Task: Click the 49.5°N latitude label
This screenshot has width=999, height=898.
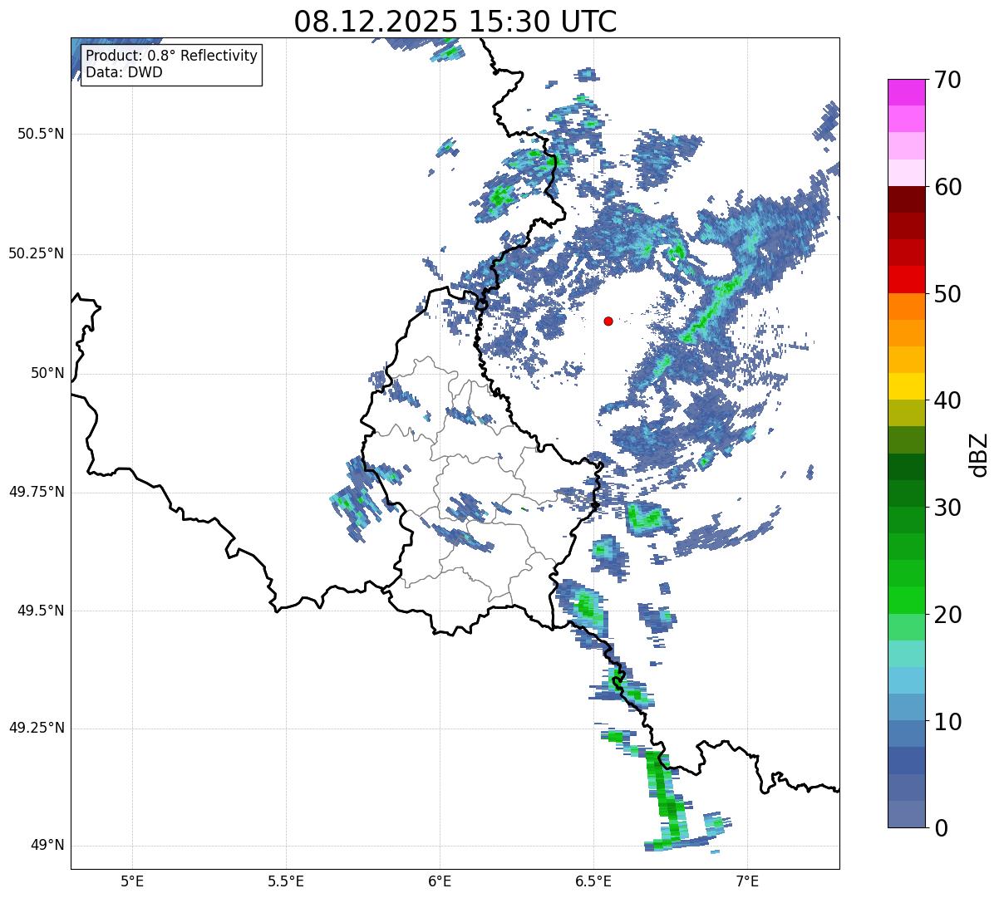Action: click(x=41, y=611)
